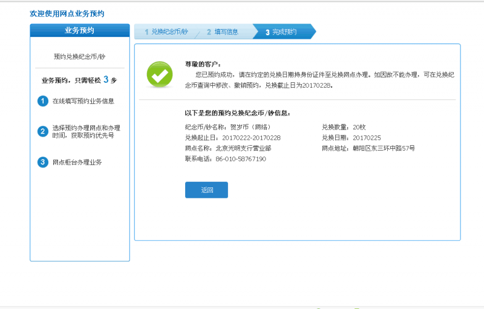Click the large blue number 3 in the sidebar heading
Screen dimensions: 484x309
pyautogui.click(x=106, y=79)
